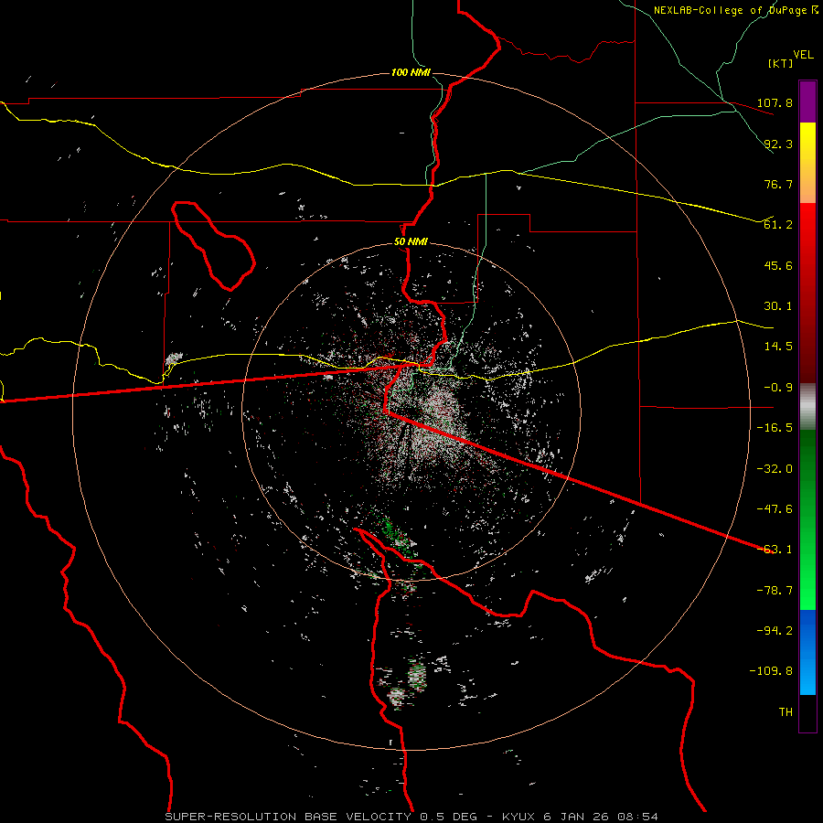The image size is (823, 823).
Task: Pick the purple segment of velocity scale
Action: pyautogui.click(x=807, y=102)
